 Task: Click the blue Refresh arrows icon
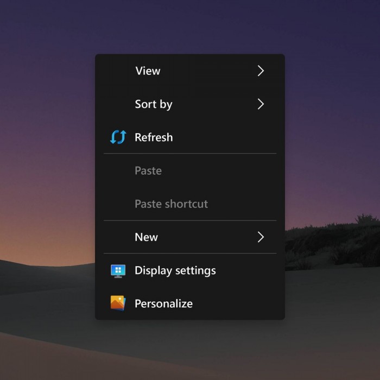click(x=118, y=137)
